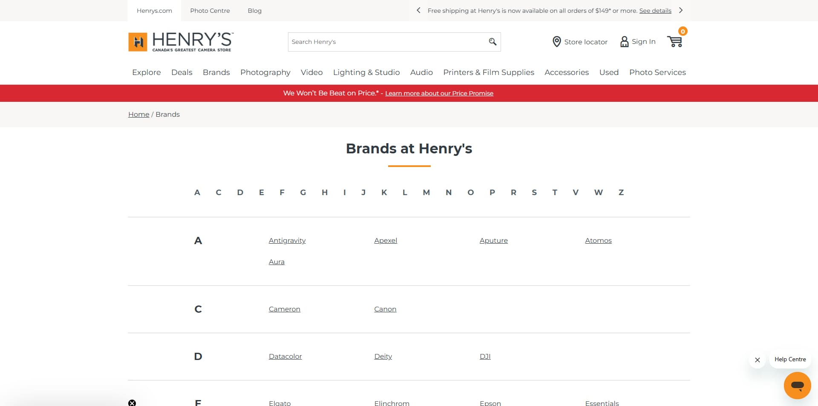
Task: Jump to letter F in index
Action: pyautogui.click(x=282, y=193)
